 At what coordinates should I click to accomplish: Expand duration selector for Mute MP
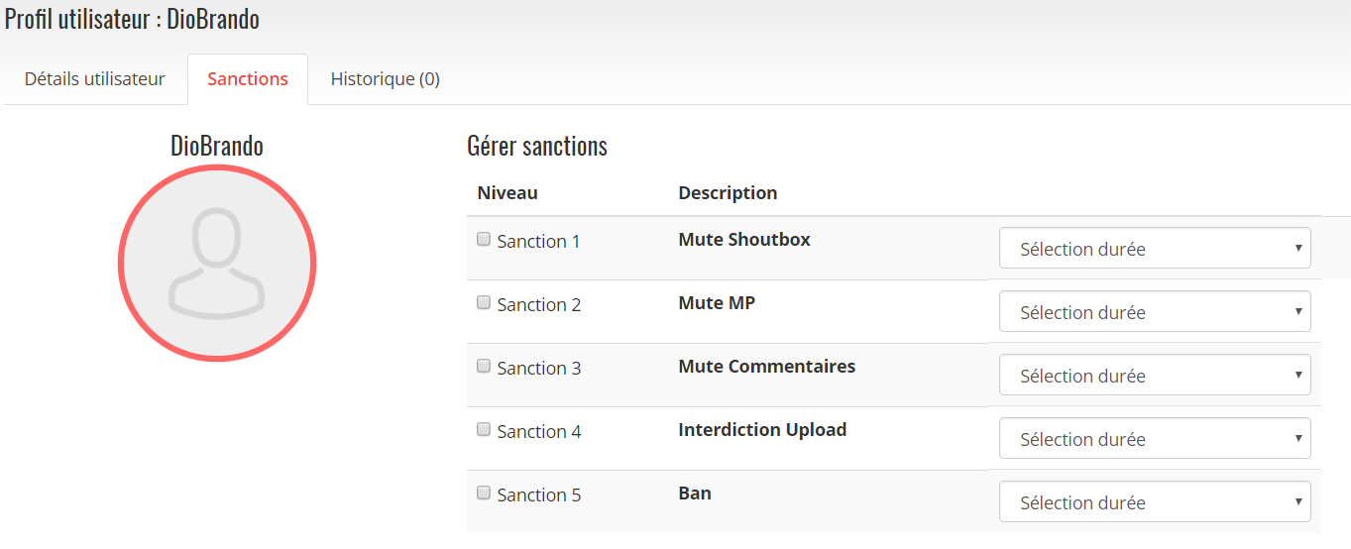pyautogui.click(x=1155, y=311)
